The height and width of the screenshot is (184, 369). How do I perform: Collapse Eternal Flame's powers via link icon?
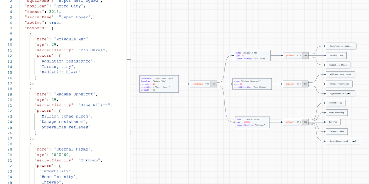pyautogui.click(x=305, y=122)
